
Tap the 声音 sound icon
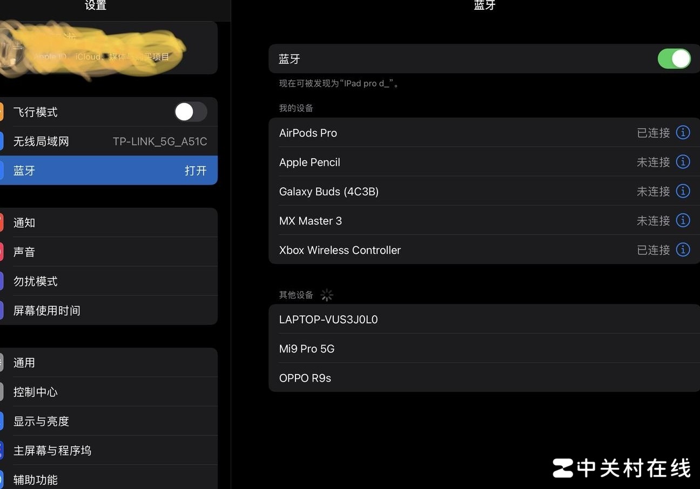[2, 252]
